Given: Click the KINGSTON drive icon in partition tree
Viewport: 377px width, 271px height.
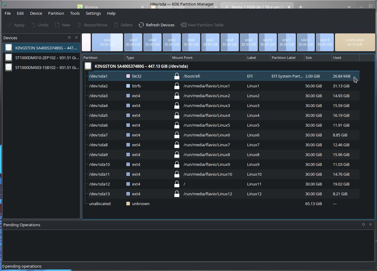Looking at the screenshot, I should pos(88,66).
